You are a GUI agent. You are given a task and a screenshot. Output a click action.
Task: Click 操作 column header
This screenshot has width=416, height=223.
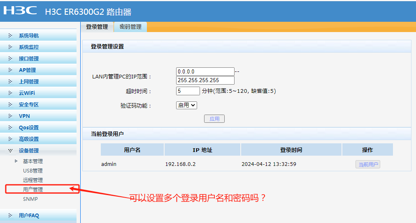tap(367, 150)
